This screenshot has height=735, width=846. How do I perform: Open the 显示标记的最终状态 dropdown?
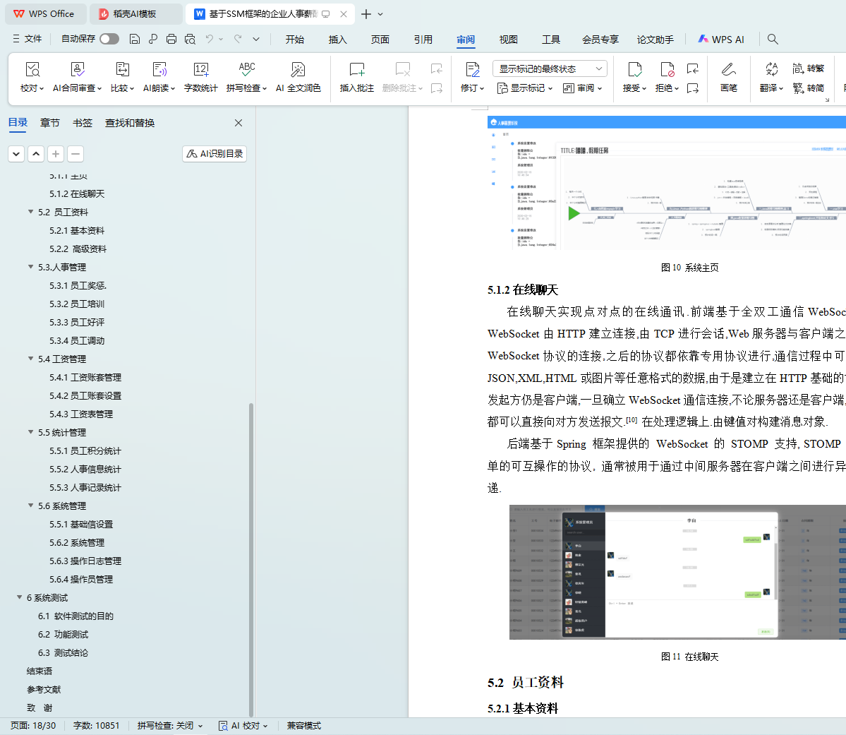[x=550, y=68]
